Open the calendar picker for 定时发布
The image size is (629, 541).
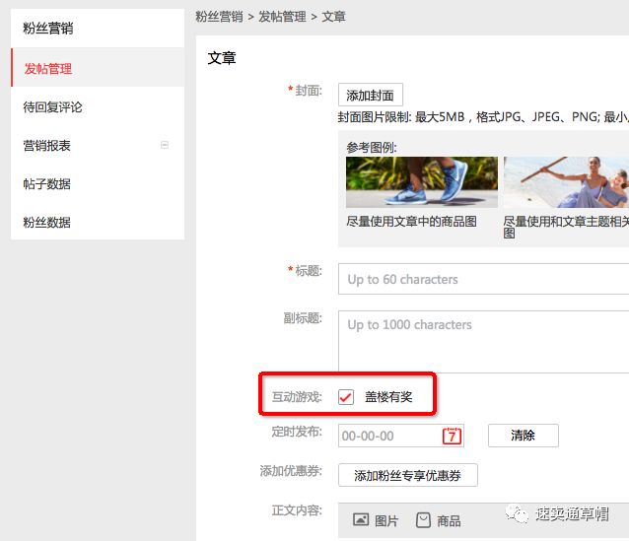[x=453, y=436]
